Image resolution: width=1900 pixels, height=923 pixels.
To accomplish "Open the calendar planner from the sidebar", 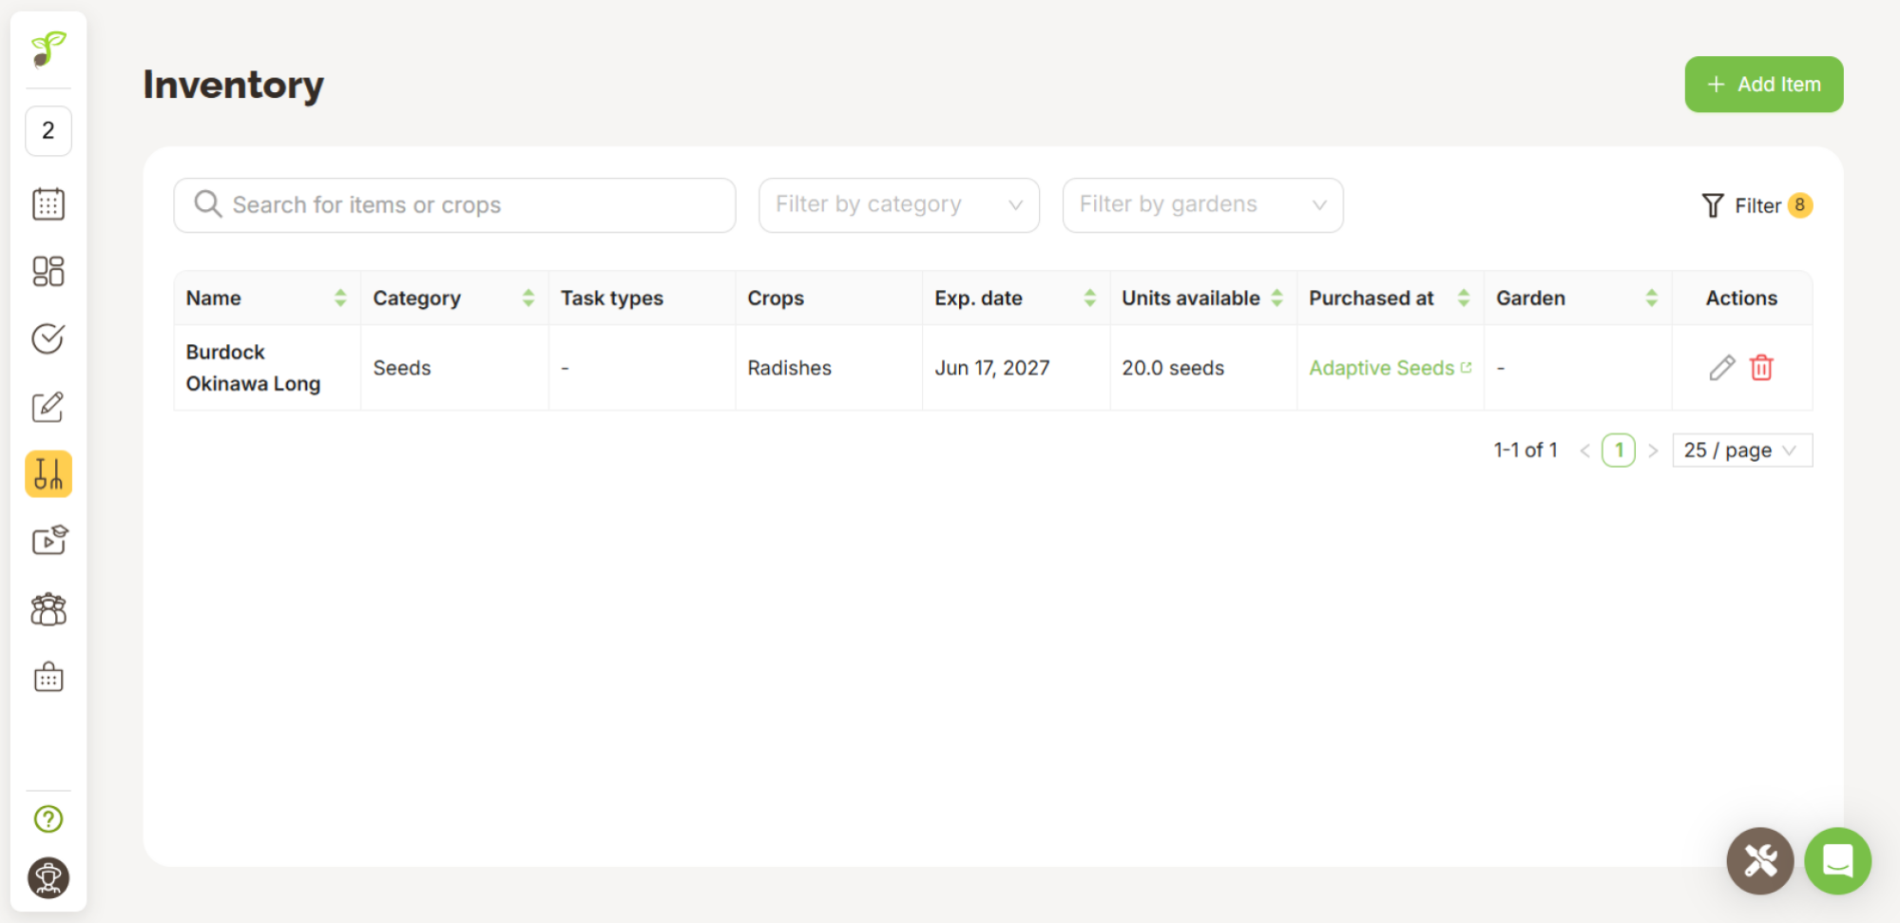I will pyautogui.click(x=48, y=203).
